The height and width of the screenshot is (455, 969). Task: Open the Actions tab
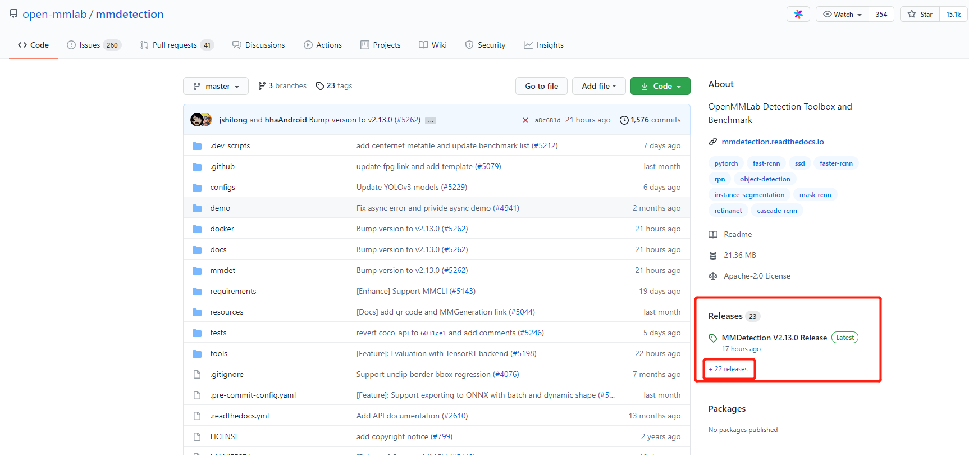(x=323, y=45)
